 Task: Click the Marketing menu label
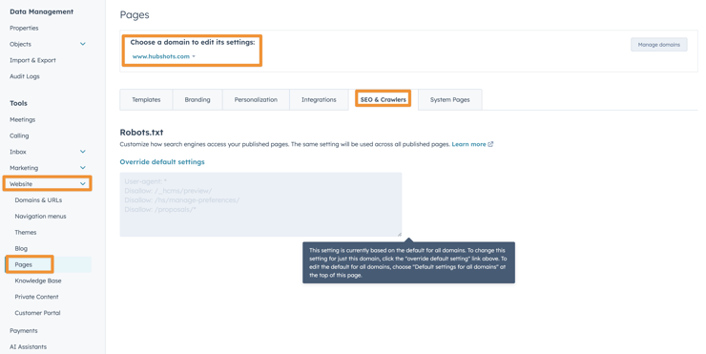coord(24,168)
